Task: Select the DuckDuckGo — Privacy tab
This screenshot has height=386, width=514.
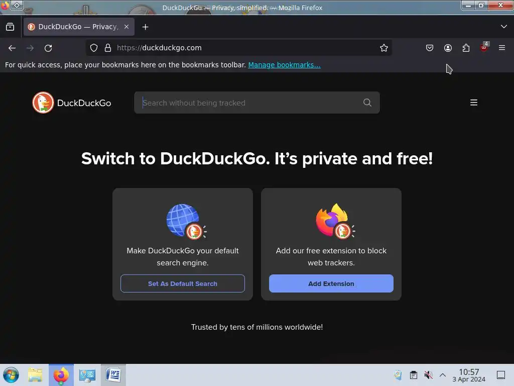Action: coord(79,27)
